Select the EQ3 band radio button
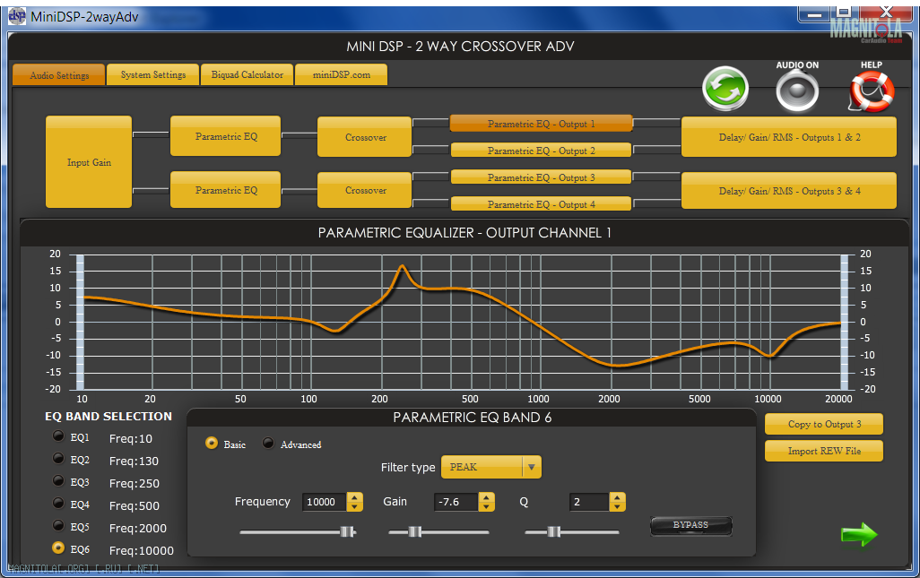 click(58, 480)
